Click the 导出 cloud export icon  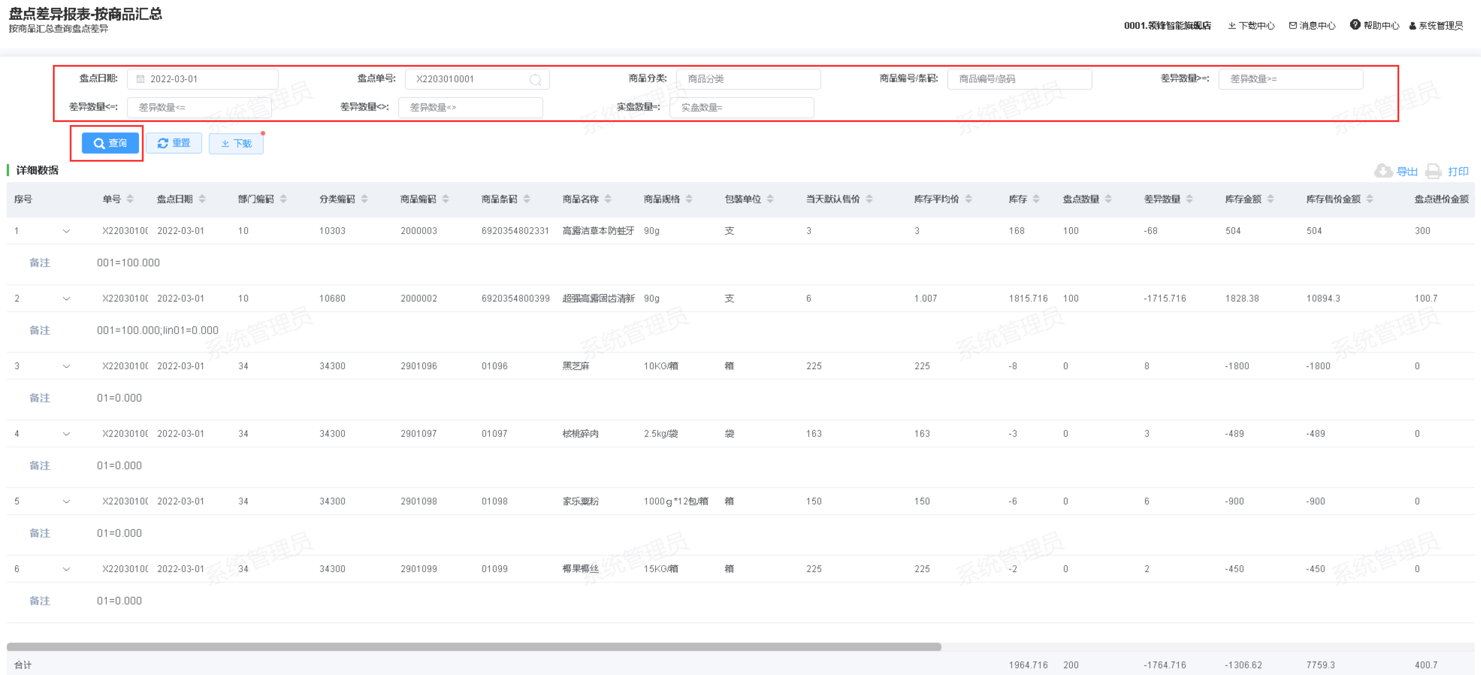pyautogui.click(x=1383, y=171)
